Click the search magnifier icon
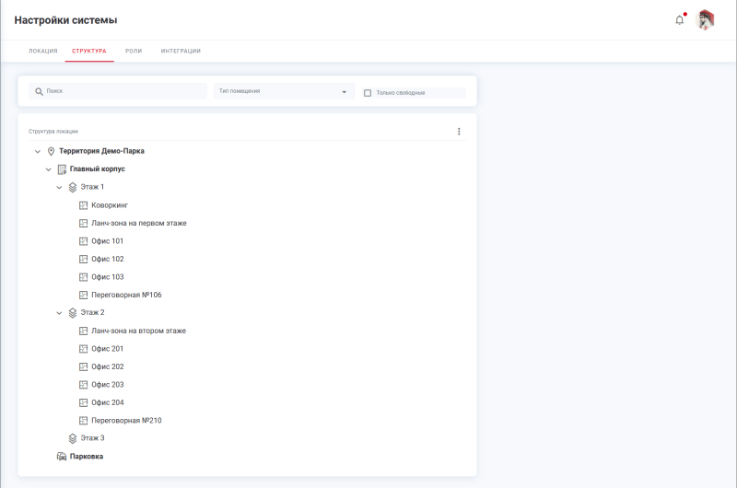This screenshot has height=488, width=737. [x=39, y=92]
